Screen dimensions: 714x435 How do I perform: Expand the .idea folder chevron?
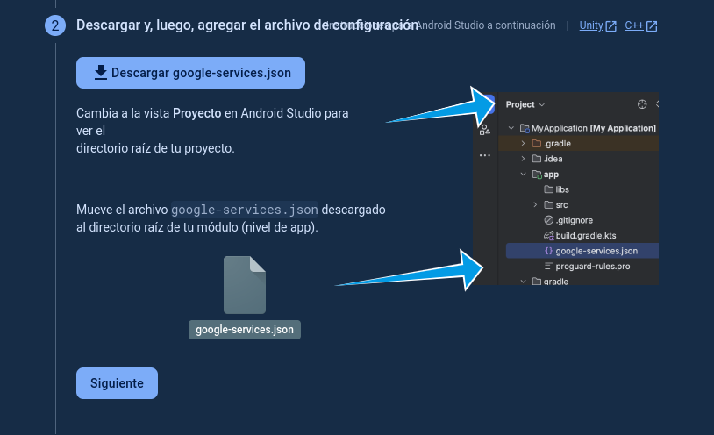[x=524, y=159]
